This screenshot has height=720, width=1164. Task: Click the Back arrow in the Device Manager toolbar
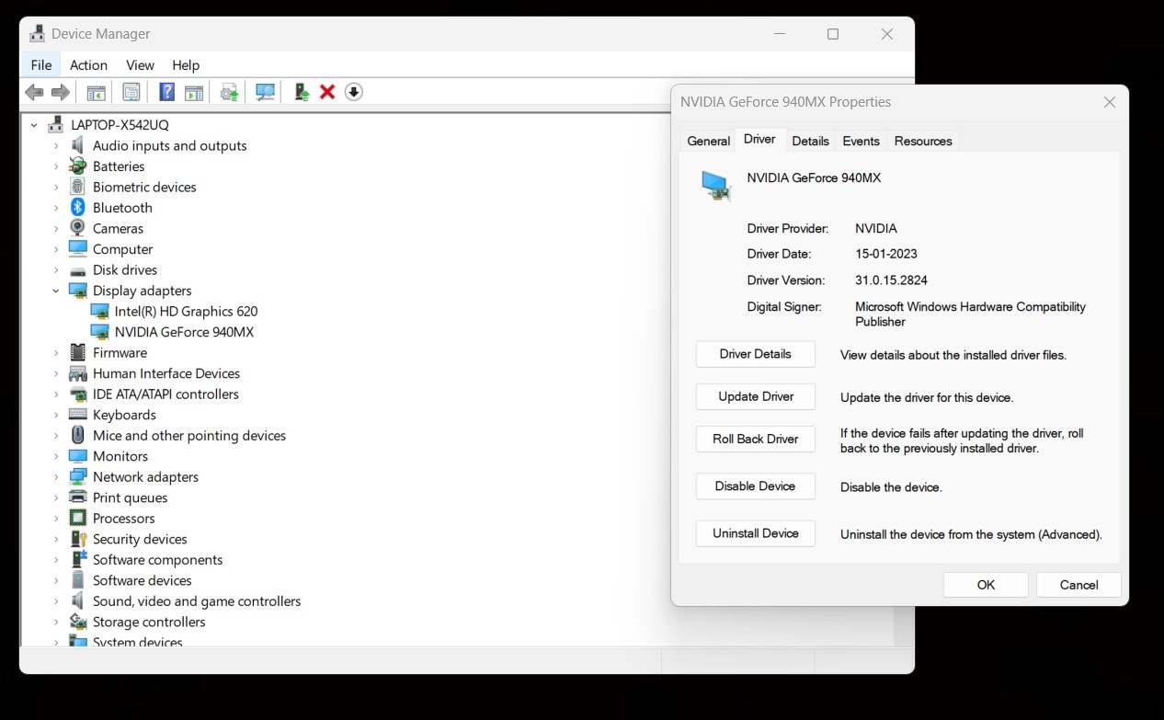coord(35,92)
